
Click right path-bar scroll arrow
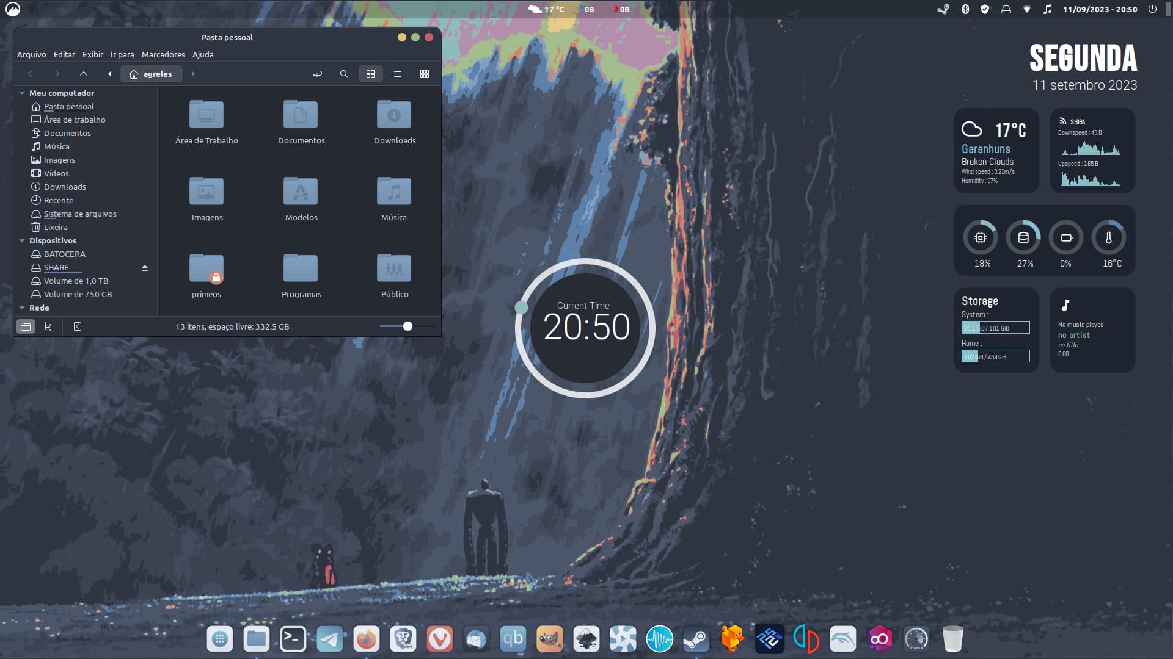(x=193, y=74)
